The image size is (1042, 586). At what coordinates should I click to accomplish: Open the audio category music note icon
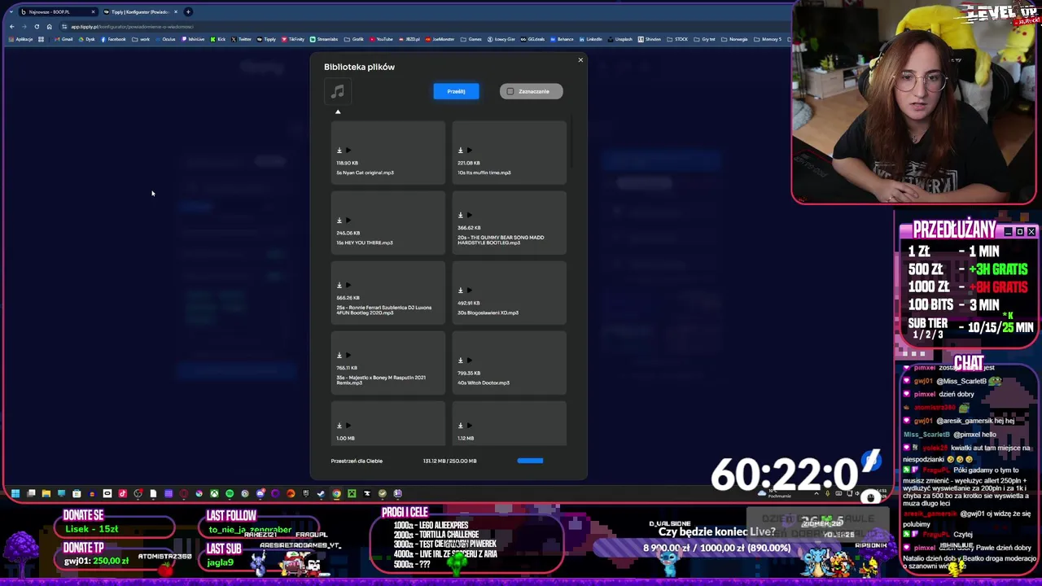[x=338, y=92]
